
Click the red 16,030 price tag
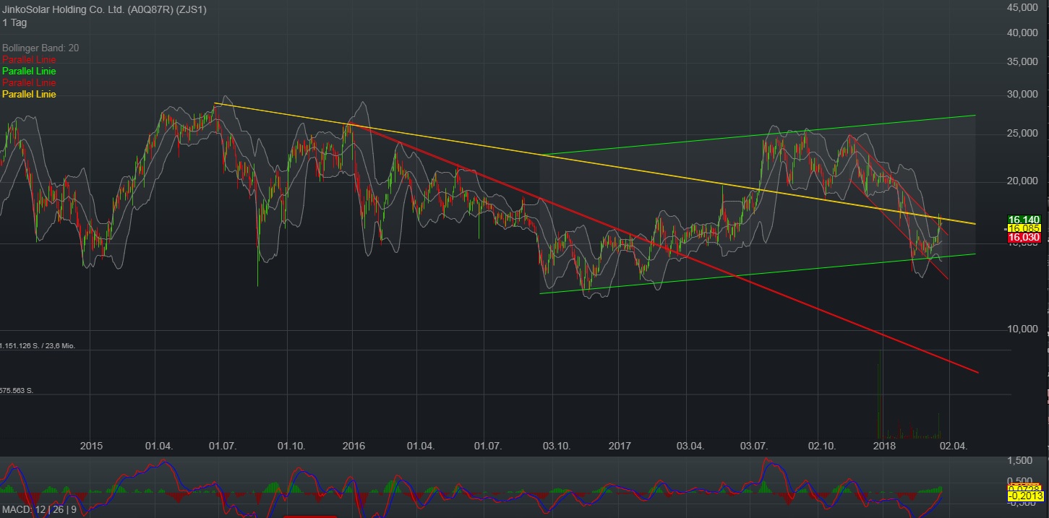tap(1026, 236)
